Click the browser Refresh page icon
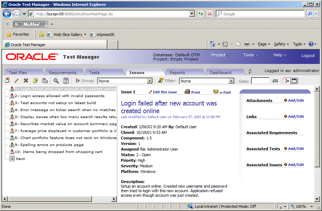Screen dimensions: 322x211 click(x=200, y=14)
